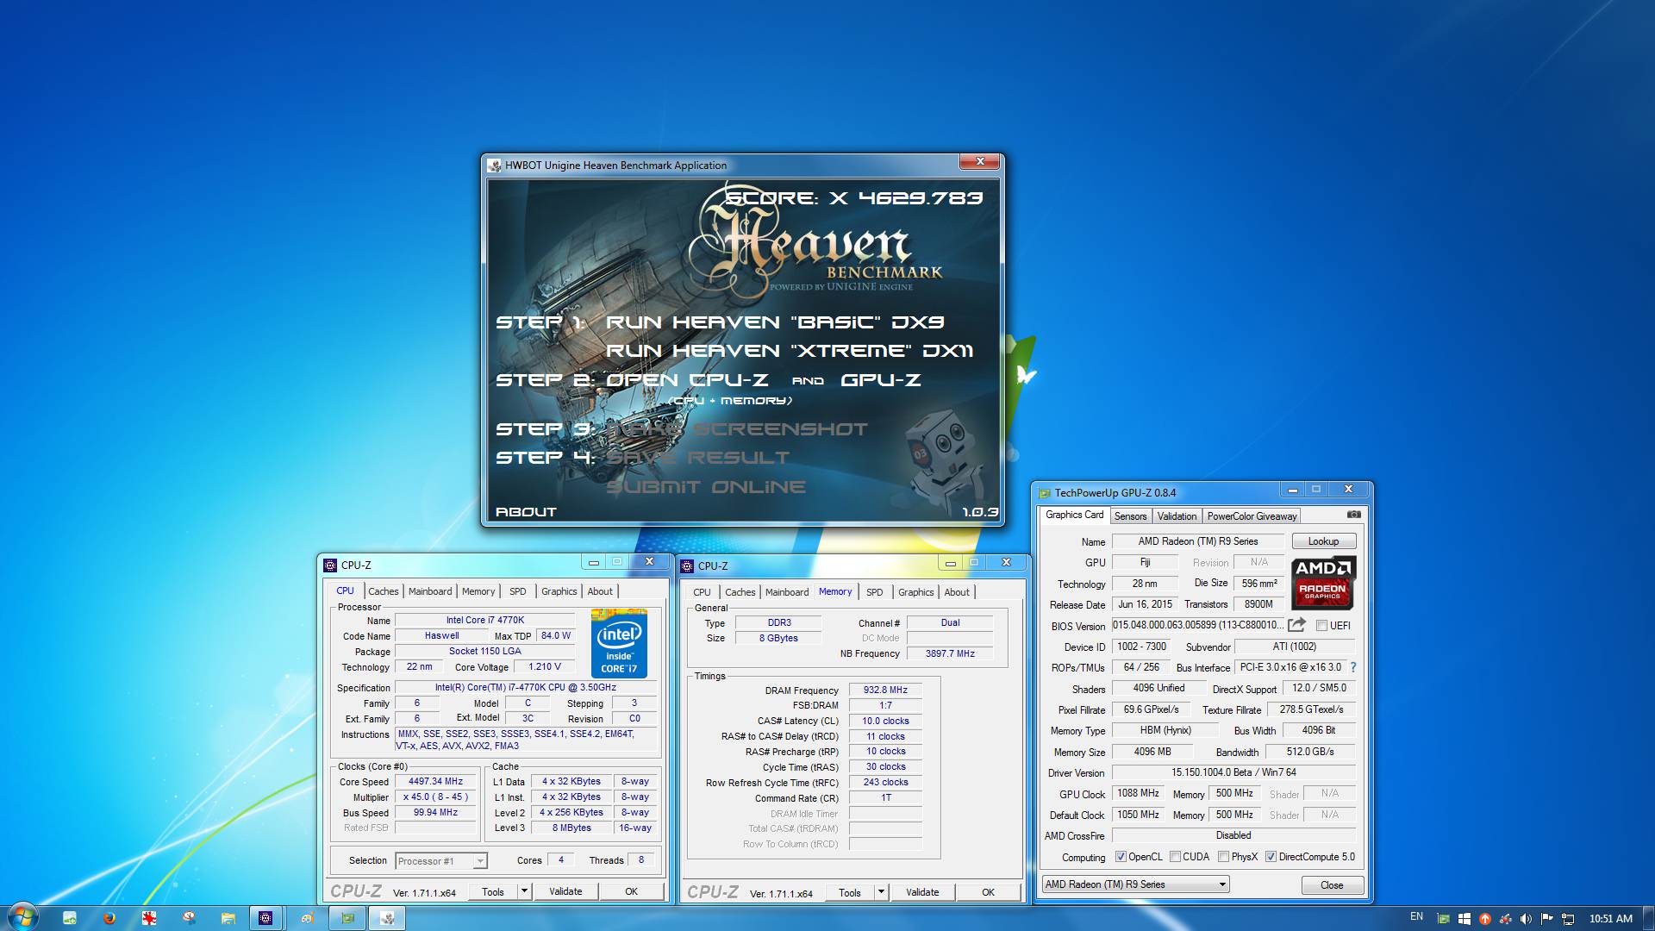Open the Validation tab in GPU-Z

[x=1177, y=516]
